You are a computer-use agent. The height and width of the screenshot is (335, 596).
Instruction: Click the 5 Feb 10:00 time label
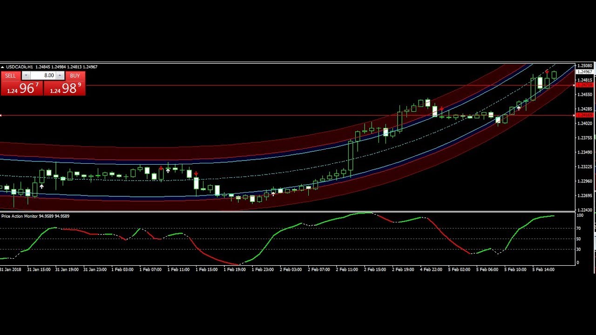(515, 269)
